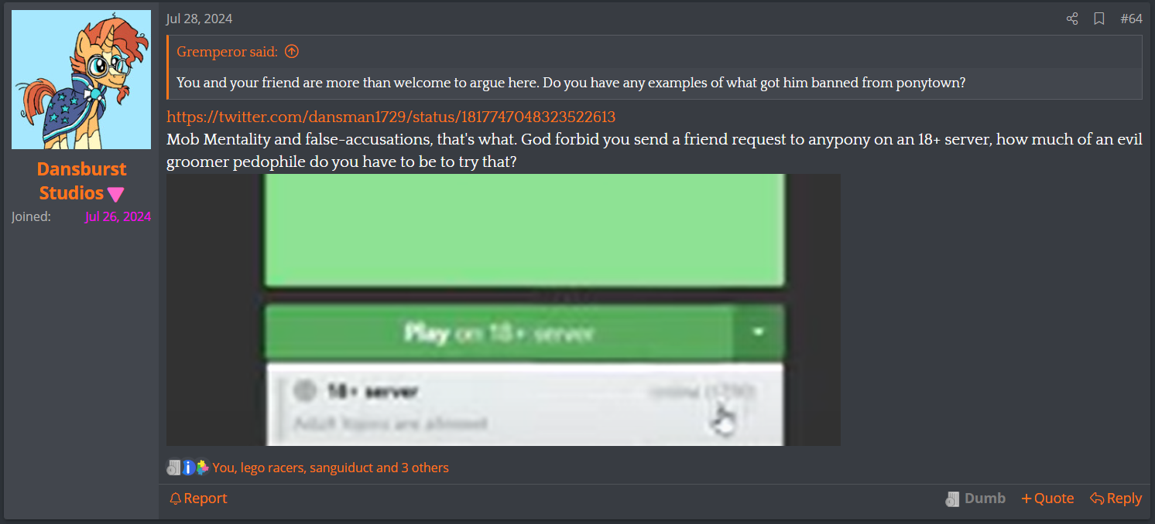Click the blue informative reaction icon
The height and width of the screenshot is (524, 1155).
click(x=187, y=468)
